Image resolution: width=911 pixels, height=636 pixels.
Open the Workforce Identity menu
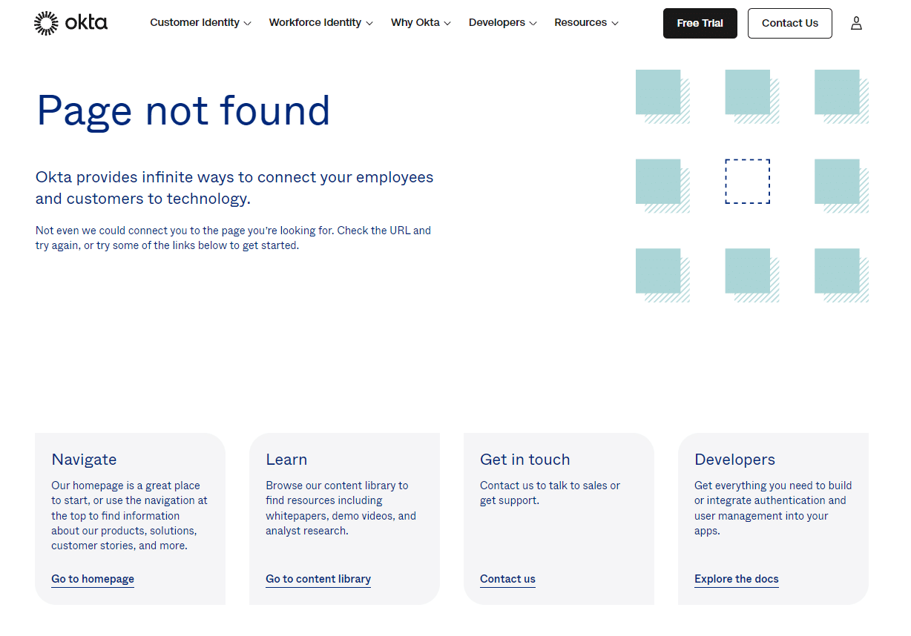(320, 23)
